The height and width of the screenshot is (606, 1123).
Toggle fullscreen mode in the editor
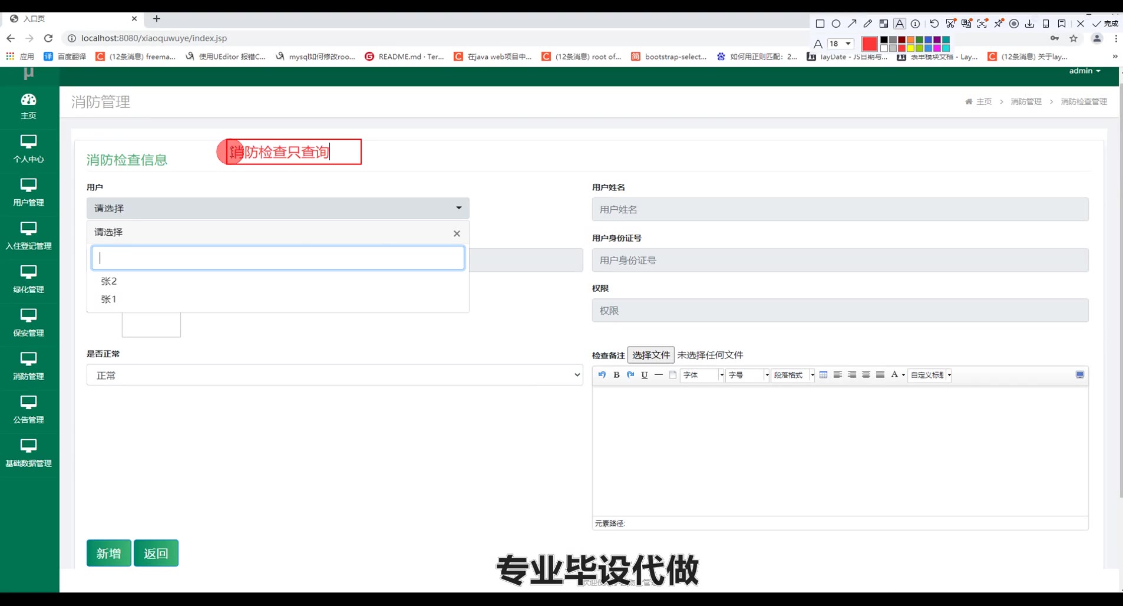tap(1080, 375)
